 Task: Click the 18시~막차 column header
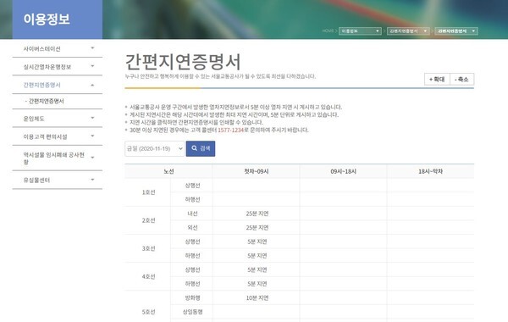tap(431, 171)
